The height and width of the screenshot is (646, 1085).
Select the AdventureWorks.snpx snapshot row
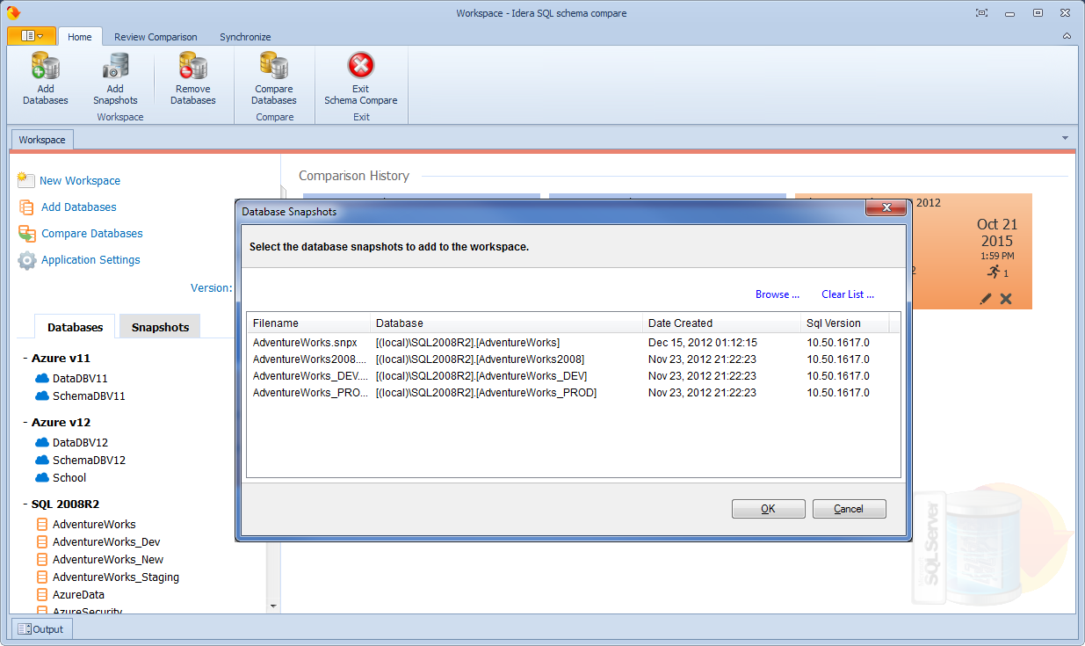click(x=573, y=342)
